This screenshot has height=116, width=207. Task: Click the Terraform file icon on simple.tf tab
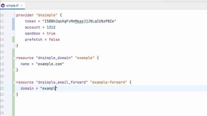(3, 6)
